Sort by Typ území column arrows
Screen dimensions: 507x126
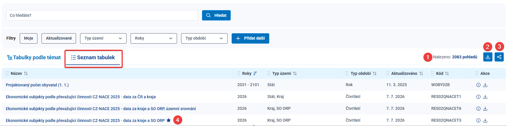[x=295, y=73]
